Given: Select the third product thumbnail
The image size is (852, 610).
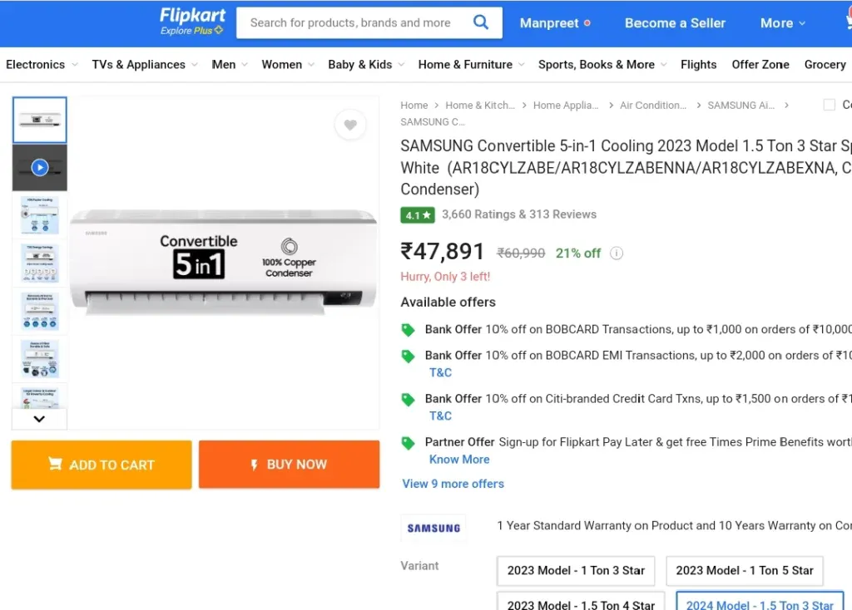Looking at the screenshot, I should click(40, 215).
